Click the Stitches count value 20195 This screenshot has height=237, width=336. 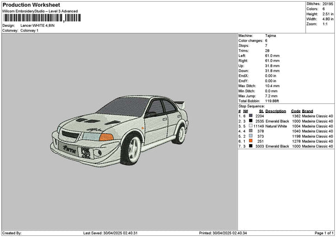pyautogui.click(x=328, y=4)
